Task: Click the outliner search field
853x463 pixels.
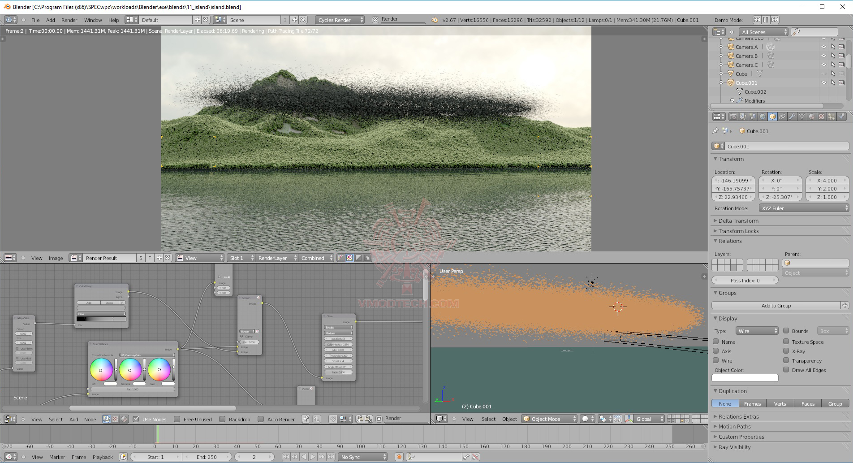Action: [814, 32]
